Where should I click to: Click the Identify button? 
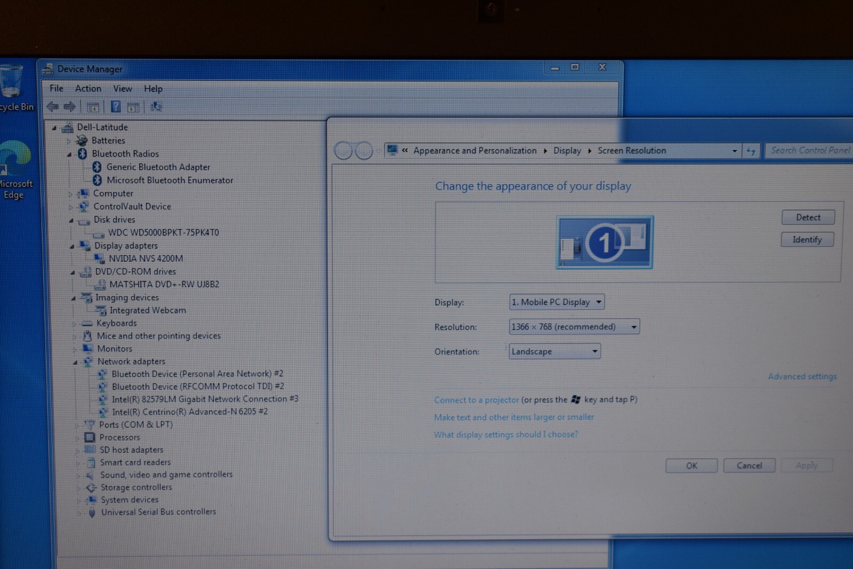(x=807, y=240)
